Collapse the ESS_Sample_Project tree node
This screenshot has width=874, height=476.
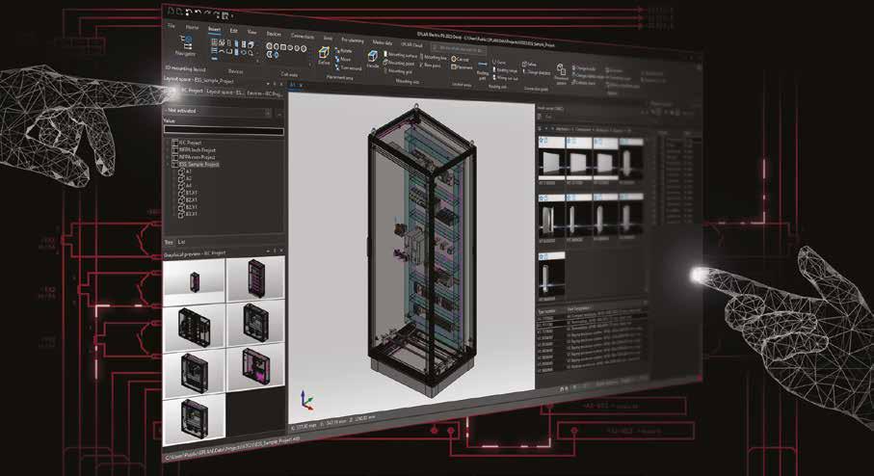(x=168, y=165)
